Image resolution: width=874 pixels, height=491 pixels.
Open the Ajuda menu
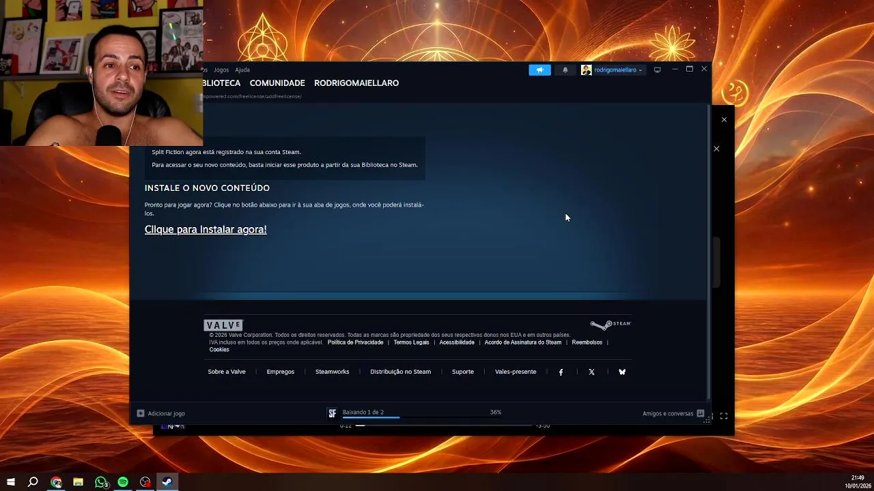pos(242,70)
